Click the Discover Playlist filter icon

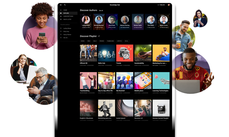tap(99, 36)
